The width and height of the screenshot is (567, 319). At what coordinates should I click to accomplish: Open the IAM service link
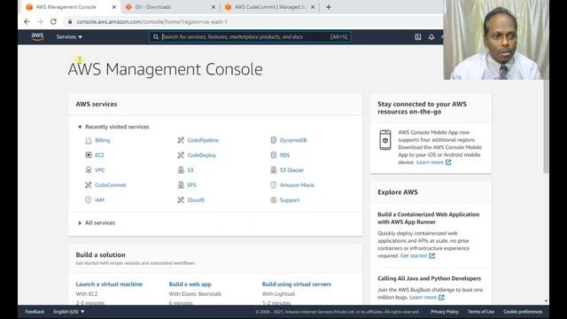[99, 200]
